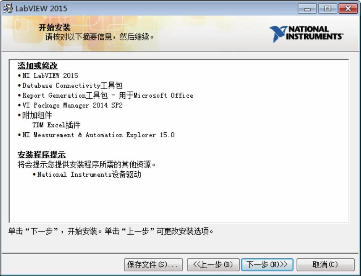The image size is (361, 276).
Task: Click 请核对以下摘要信息 subtitle text
Action: tap(100, 37)
